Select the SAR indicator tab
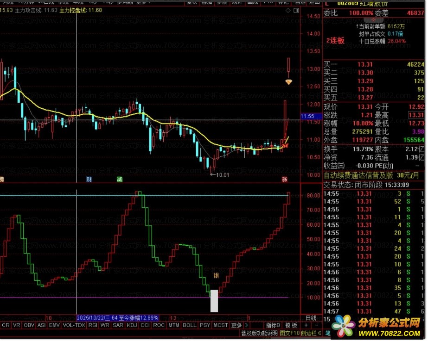Viewport: 428px width, 341px height. 118,325
